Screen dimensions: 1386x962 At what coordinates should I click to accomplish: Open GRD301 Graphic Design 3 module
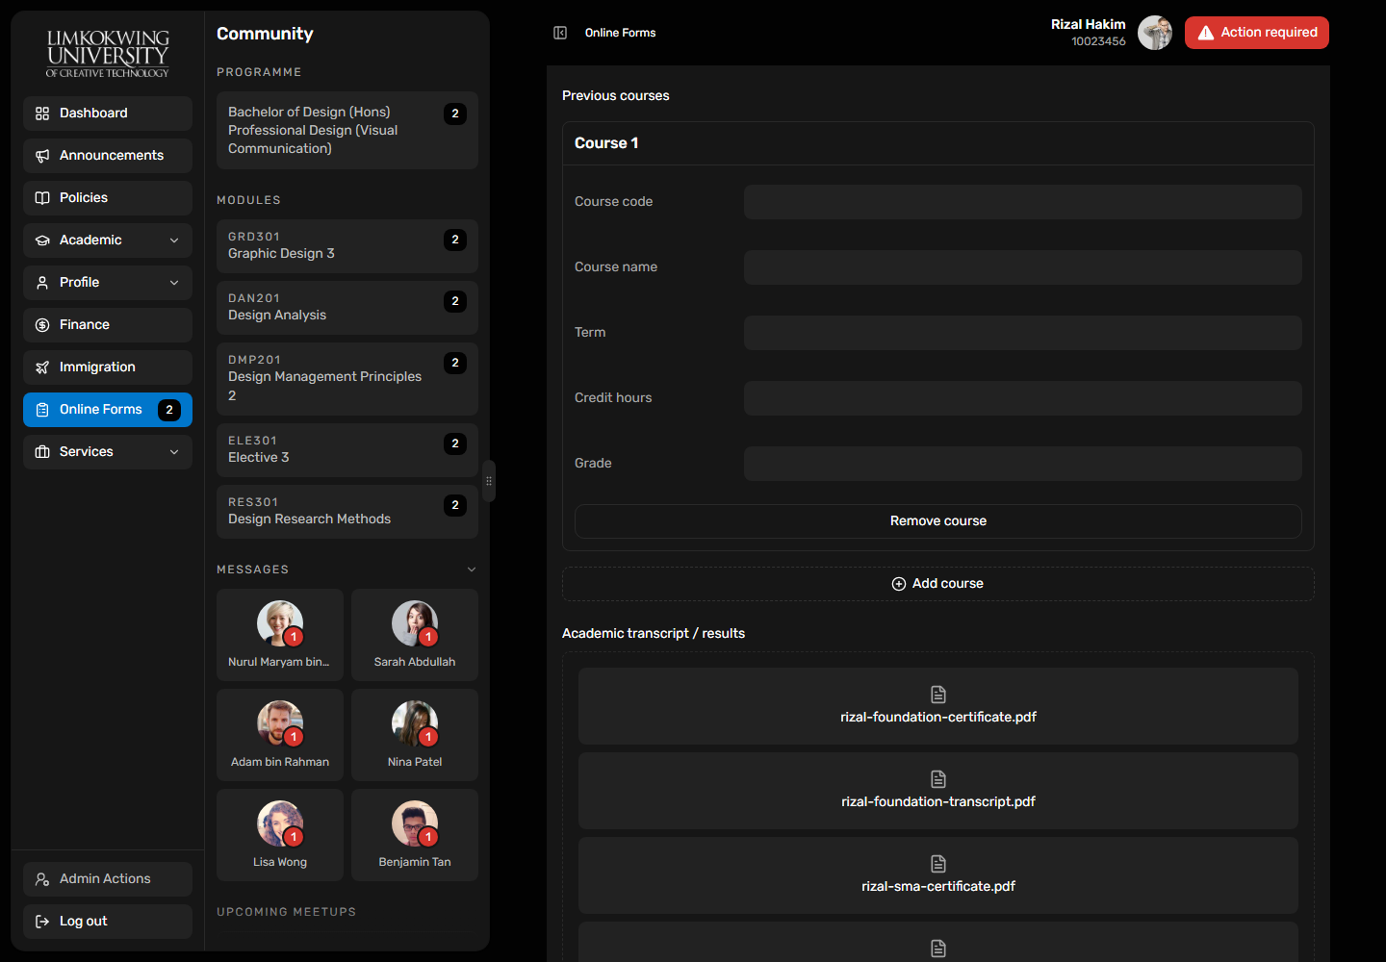[x=347, y=246]
